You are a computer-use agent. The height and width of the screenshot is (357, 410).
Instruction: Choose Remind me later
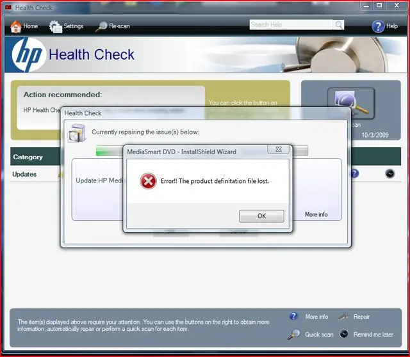(371, 334)
